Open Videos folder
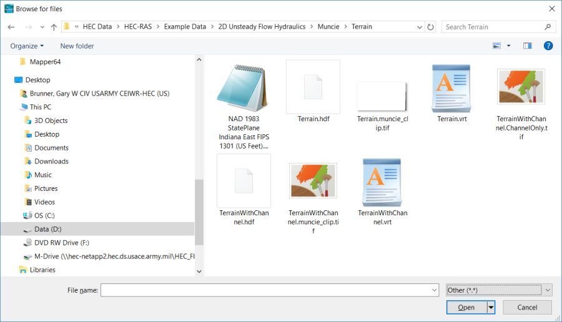This screenshot has width=562, height=322. tap(44, 202)
